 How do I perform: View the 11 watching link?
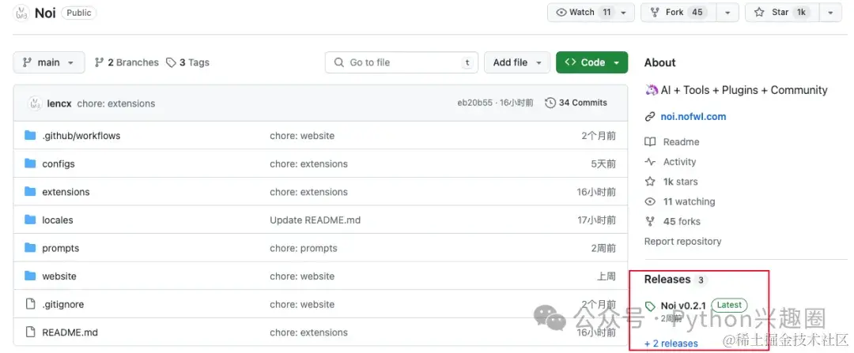coord(689,202)
